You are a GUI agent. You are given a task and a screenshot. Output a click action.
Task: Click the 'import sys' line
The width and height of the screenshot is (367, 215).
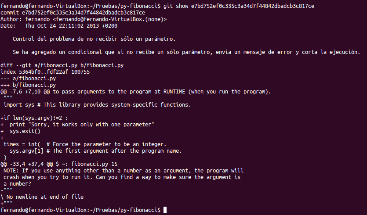click(97, 105)
